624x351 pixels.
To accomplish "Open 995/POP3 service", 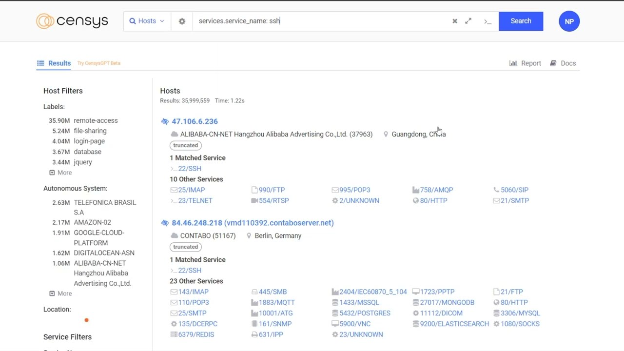I will pos(351,190).
